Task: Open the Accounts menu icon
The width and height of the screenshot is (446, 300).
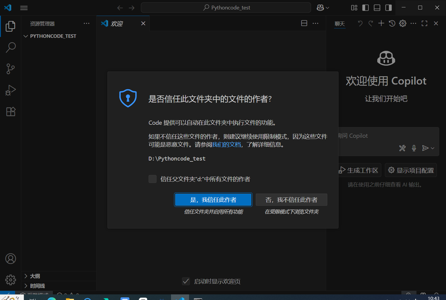Action: [x=11, y=259]
